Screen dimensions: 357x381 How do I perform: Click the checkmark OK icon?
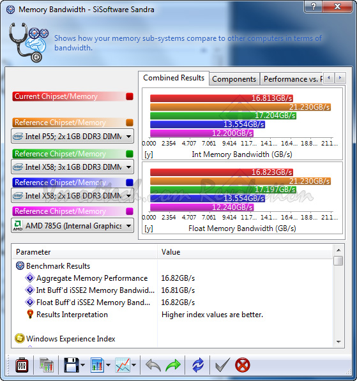coord(222,364)
